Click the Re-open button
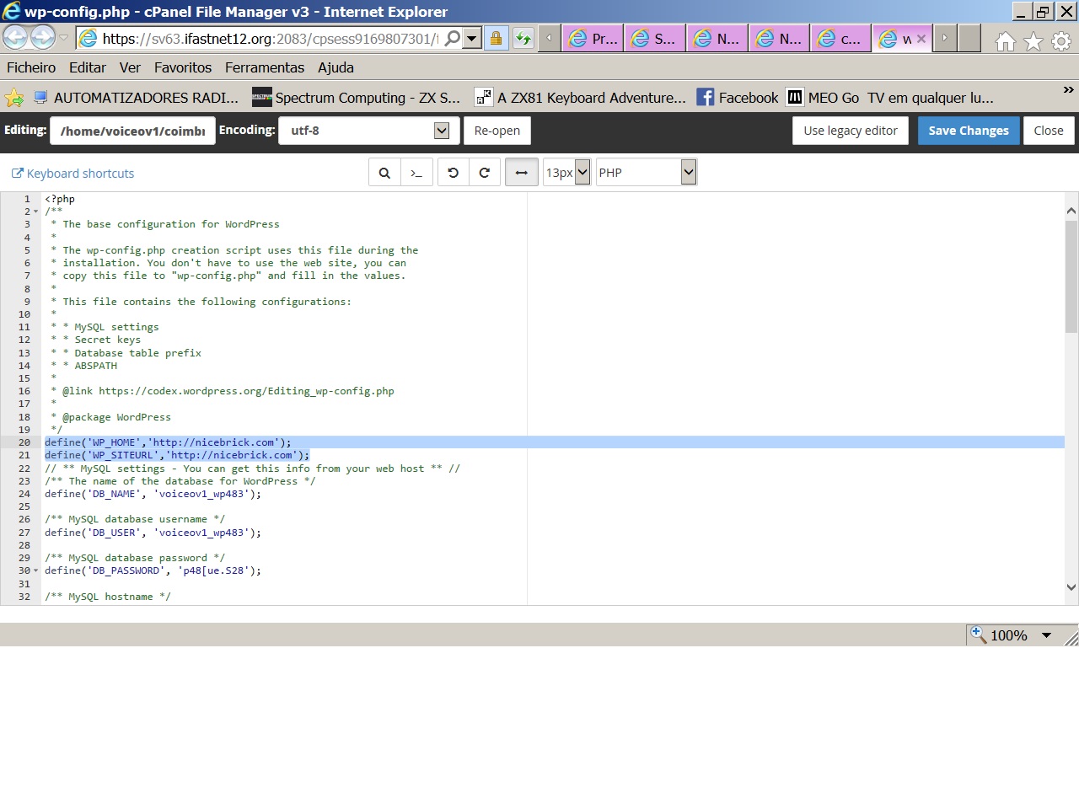This screenshot has height=798, width=1079. (497, 131)
